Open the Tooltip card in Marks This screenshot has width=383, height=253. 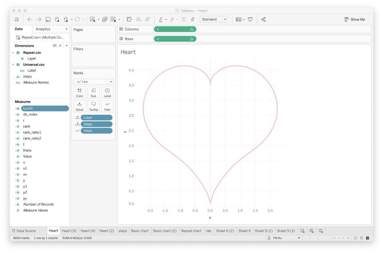click(93, 106)
